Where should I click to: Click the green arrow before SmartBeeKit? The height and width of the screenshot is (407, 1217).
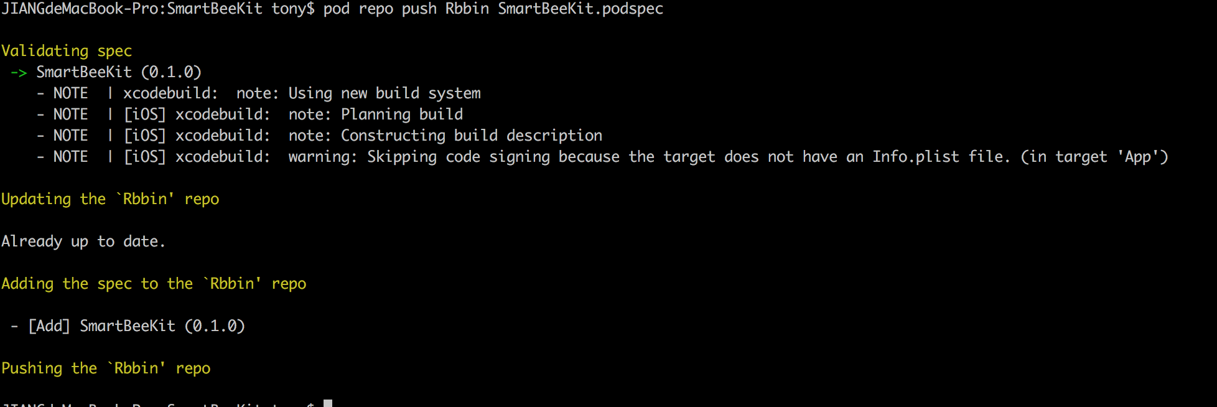[x=19, y=73]
